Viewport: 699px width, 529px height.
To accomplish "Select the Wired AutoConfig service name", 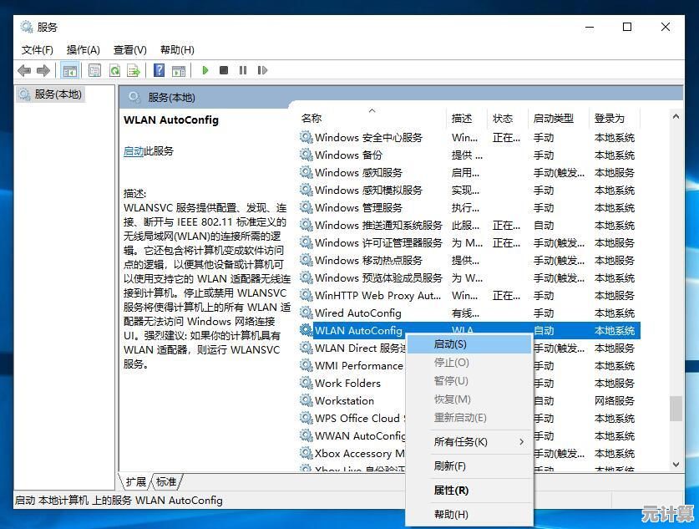I will click(x=358, y=313).
